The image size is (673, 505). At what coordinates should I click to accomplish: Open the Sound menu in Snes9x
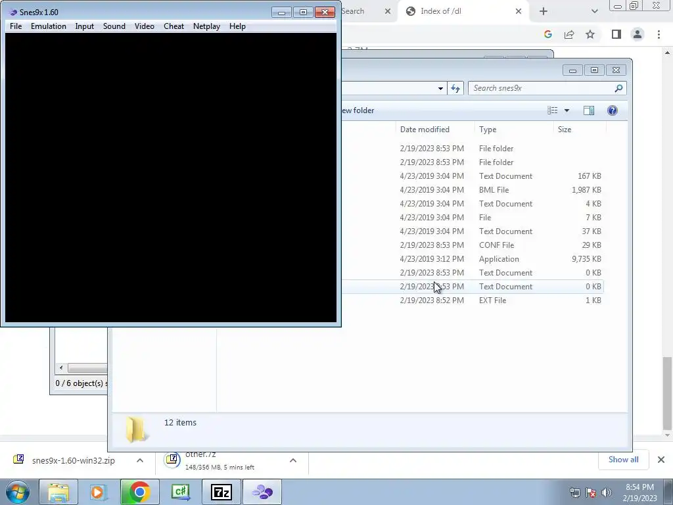click(114, 26)
